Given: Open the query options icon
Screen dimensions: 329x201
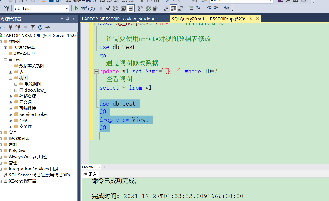Looking at the screenshot, I should (123, 8).
